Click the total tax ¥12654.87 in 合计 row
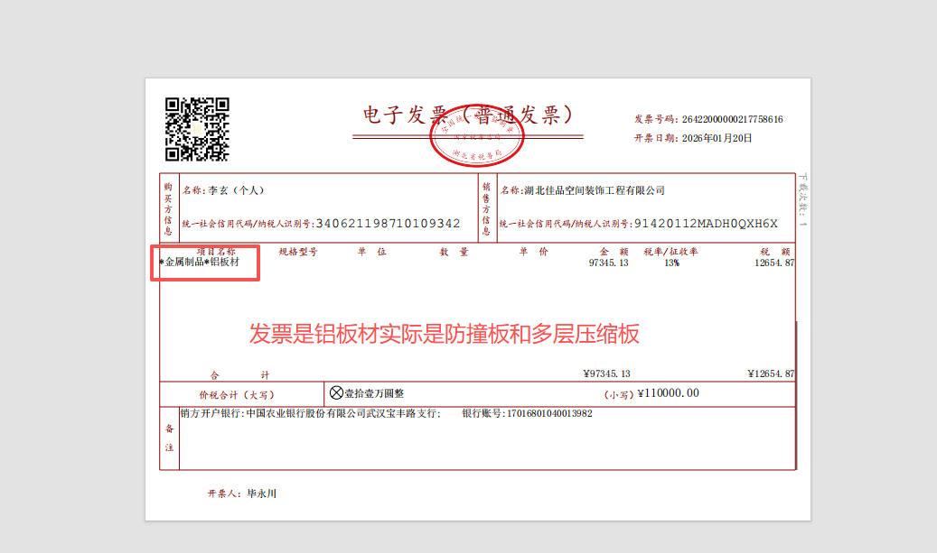937x553 pixels. [x=770, y=373]
